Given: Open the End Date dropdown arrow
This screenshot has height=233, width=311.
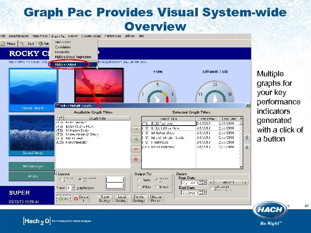Looking at the screenshot, I should tap(205, 192).
